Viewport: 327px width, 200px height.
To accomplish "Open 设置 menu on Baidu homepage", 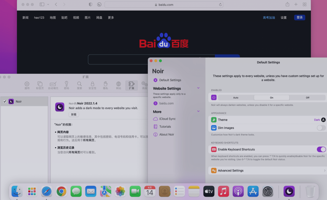I will point(283,17).
